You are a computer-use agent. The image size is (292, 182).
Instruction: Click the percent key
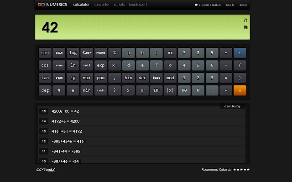tap(115, 53)
